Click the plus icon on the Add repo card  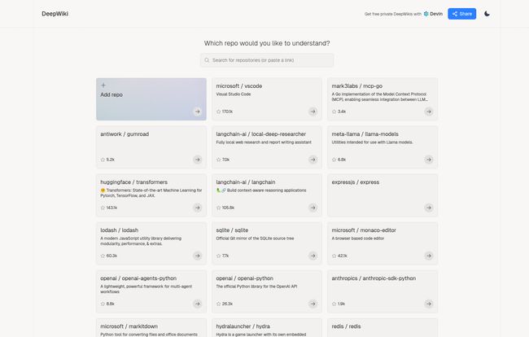point(103,85)
